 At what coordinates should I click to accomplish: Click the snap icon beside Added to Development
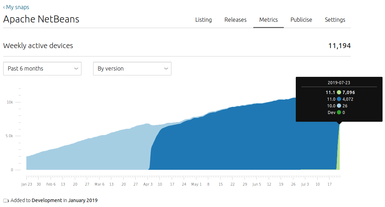(x=6, y=201)
